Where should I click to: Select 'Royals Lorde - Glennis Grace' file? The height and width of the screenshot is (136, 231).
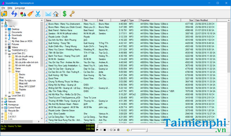(x=61, y=110)
